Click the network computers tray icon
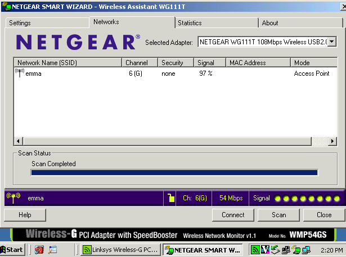Image resolution: width=346 pixels, height=257 pixels. [x=286, y=250]
